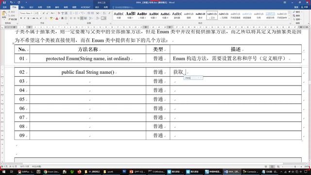
Task: Click the Shading paint bucket icon
Action: [97, 18]
